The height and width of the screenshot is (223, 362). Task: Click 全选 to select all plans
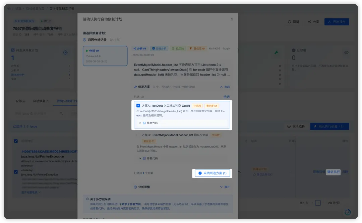point(227,97)
